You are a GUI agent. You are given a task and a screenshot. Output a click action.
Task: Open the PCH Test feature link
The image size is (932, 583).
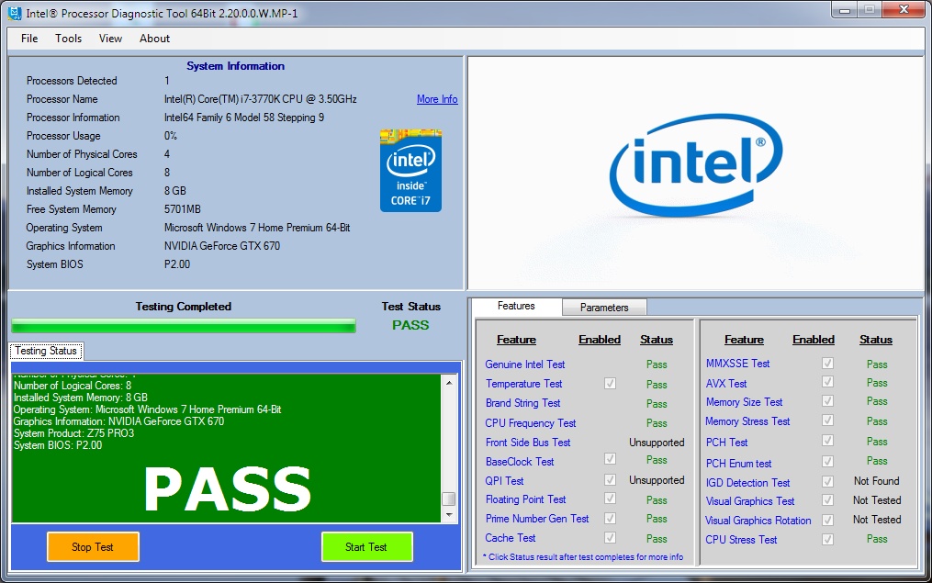tap(727, 443)
